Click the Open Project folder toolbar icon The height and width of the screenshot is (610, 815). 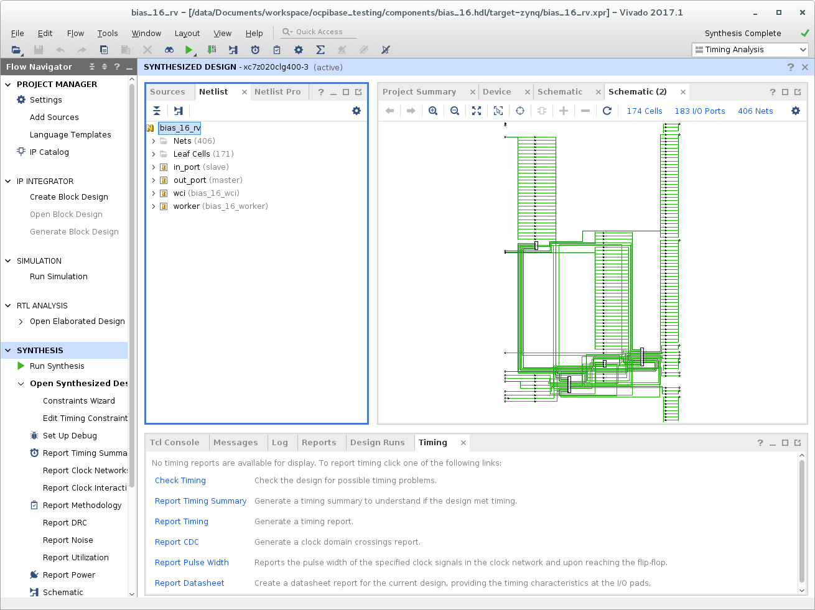point(17,50)
